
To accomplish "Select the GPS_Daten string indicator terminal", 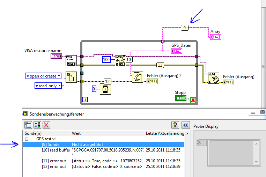I will click(x=177, y=51).
